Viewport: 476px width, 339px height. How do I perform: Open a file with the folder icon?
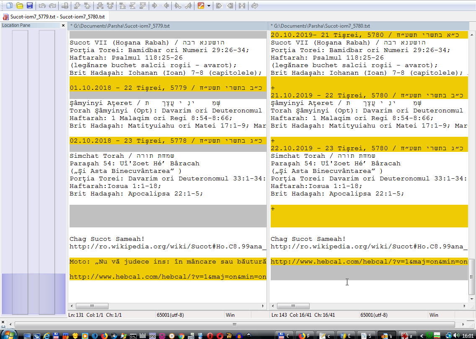click(x=19, y=6)
